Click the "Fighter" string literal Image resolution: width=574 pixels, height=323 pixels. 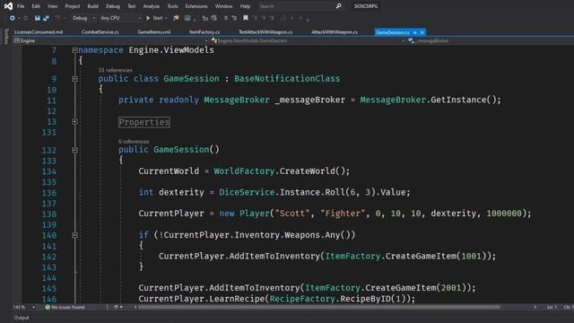tap(343, 214)
